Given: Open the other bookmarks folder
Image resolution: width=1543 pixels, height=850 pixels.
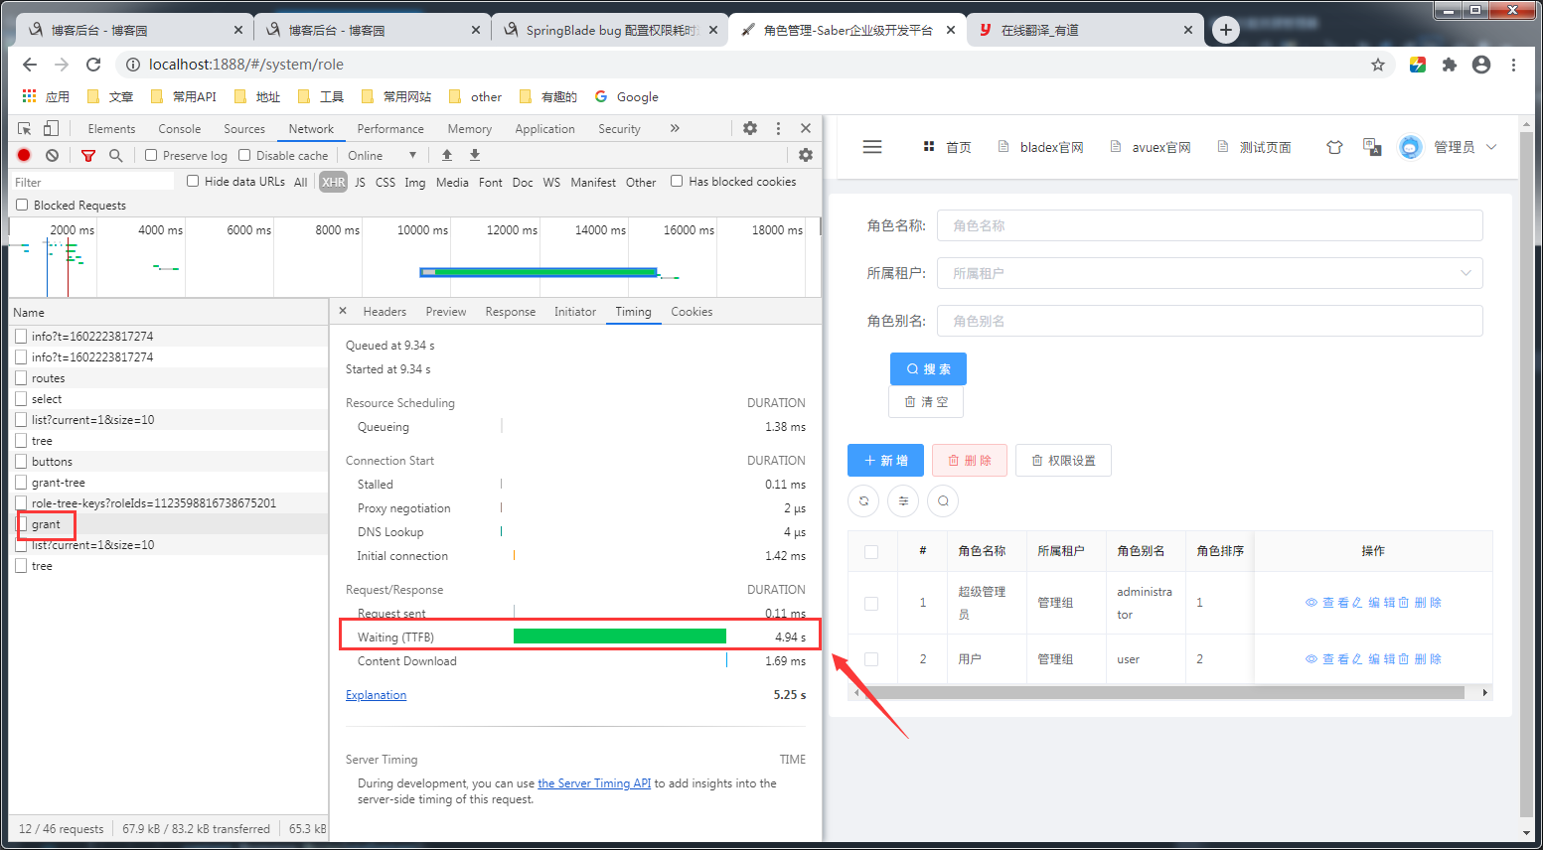Looking at the screenshot, I should point(475,96).
